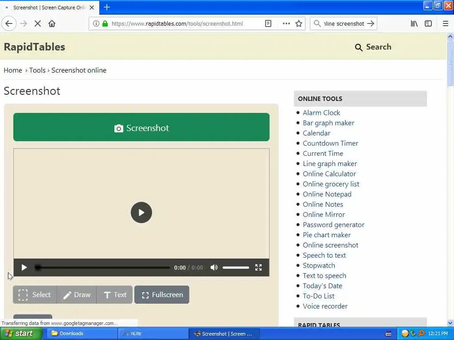Viewport: 454px width, 340px height.
Task: Close the Screenshot tab
Action: click(92, 8)
